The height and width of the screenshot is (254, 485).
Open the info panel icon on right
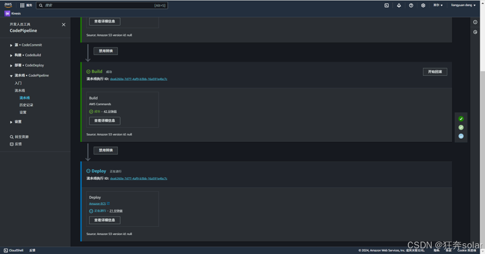coord(475,22)
